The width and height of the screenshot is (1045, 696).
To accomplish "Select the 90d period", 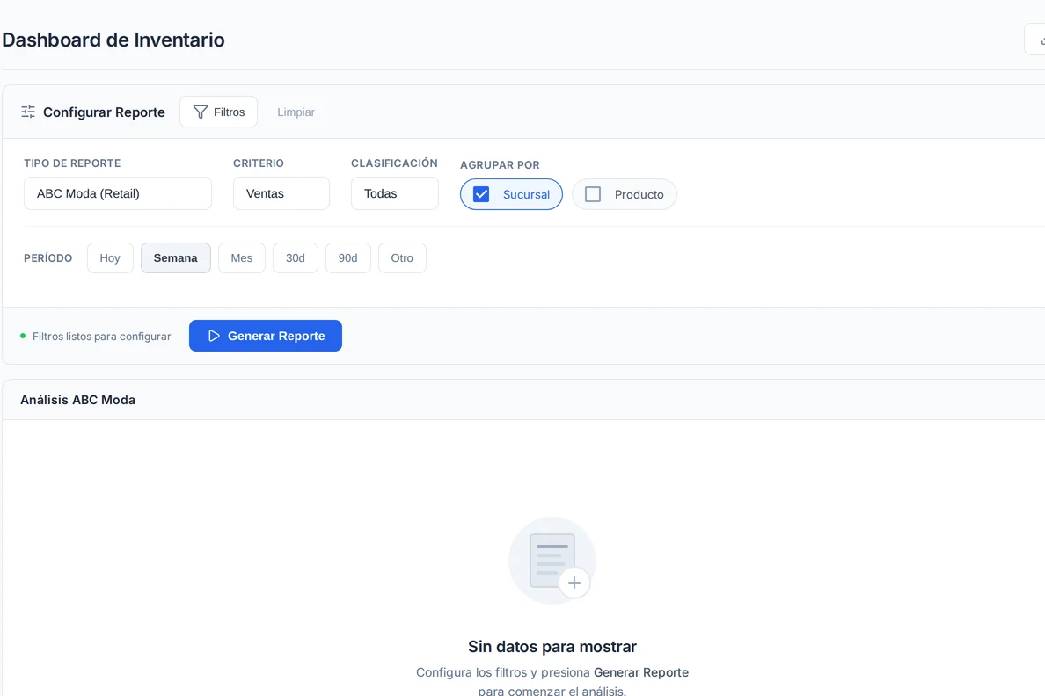I will pos(347,257).
